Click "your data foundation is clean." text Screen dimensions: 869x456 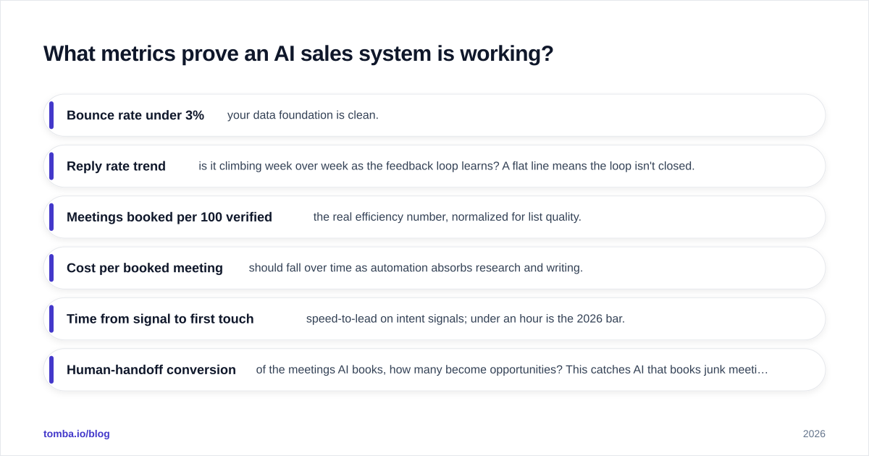pyautogui.click(x=303, y=115)
